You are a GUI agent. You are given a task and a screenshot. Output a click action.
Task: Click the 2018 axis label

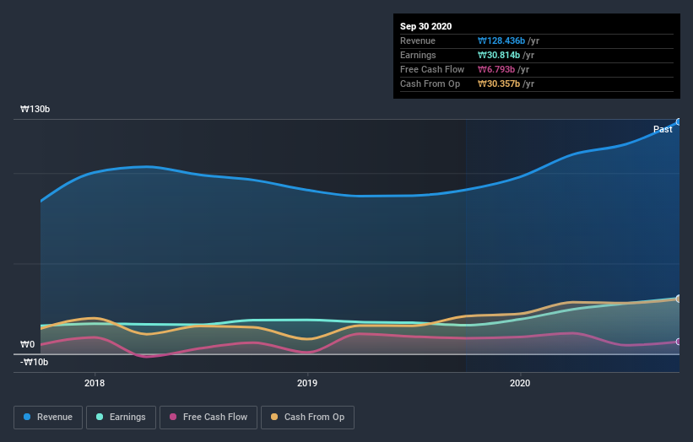pyautogui.click(x=95, y=383)
